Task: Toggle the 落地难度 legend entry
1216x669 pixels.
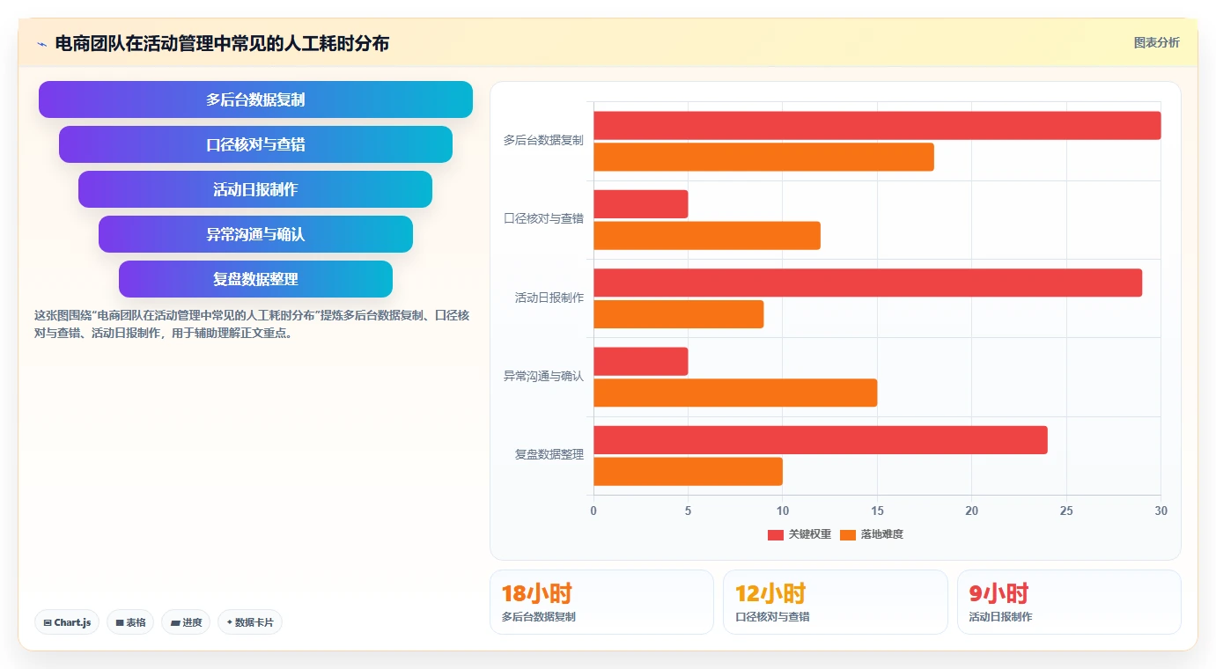Action: [872, 534]
